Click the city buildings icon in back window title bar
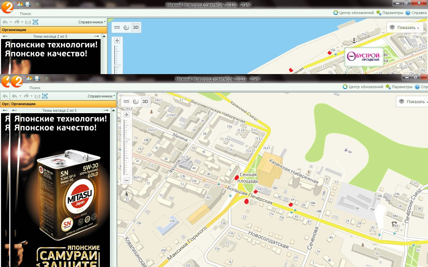Screen dimensions: 428x267 coord(20,4)
